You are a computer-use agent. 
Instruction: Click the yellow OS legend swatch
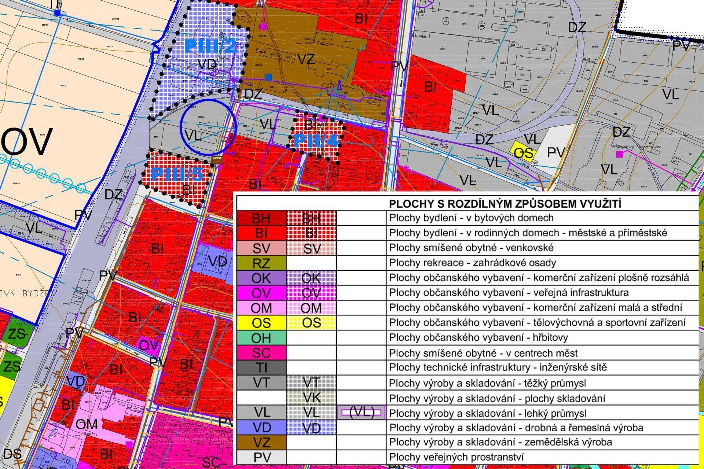tap(261, 323)
